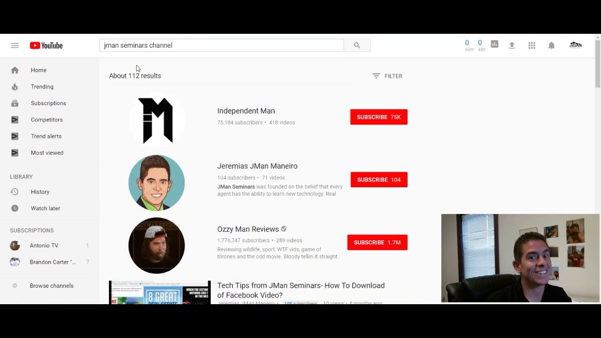Click the JMan Seminars channel description

pyautogui.click(x=280, y=190)
